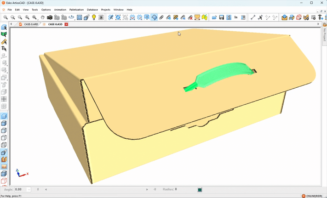
Task: Click the right arrow in bottom bar
Action: pos(147,189)
